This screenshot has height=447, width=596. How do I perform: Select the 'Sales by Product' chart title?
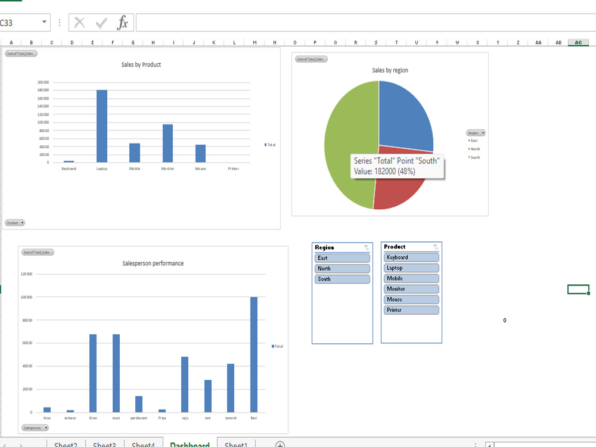pos(141,64)
